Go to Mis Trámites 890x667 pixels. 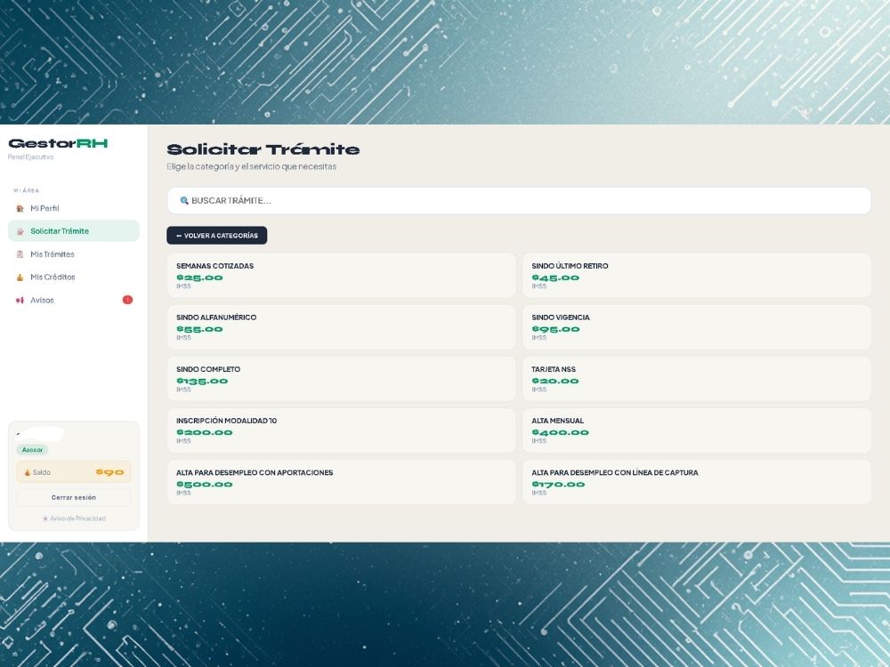(x=74, y=254)
